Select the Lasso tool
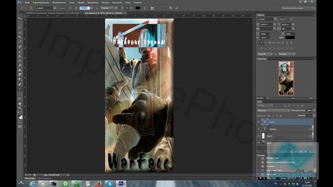The height and width of the screenshot is (187, 333). pyautogui.click(x=20, y=28)
